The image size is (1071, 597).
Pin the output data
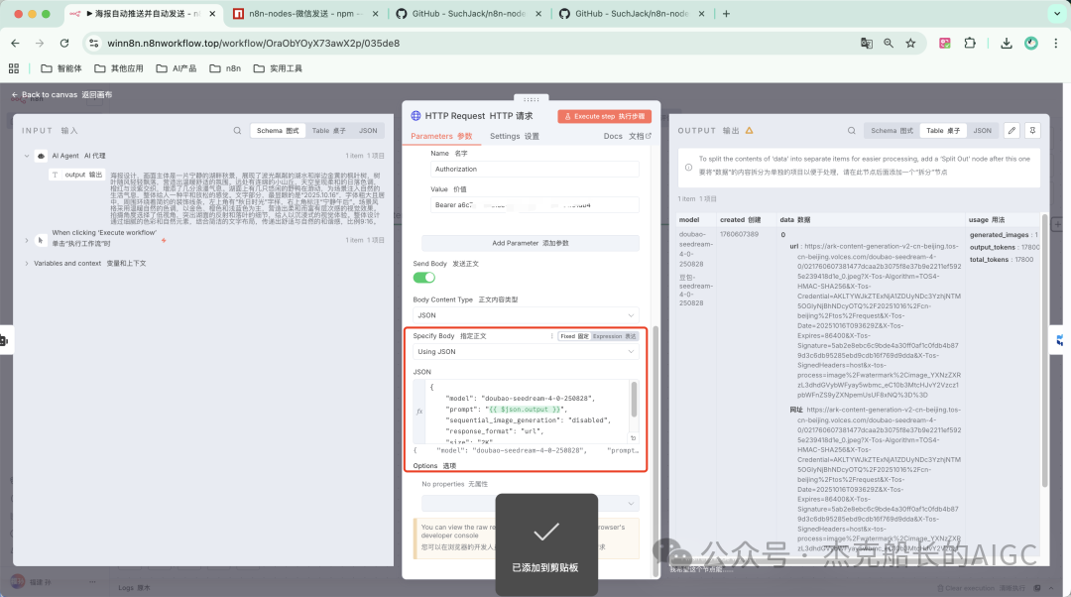coord(1032,131)
